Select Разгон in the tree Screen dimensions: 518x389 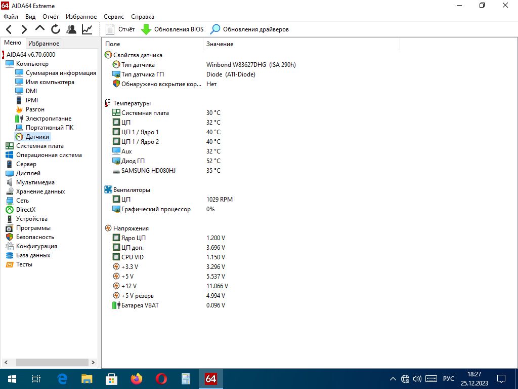click(x=35, y=109)
